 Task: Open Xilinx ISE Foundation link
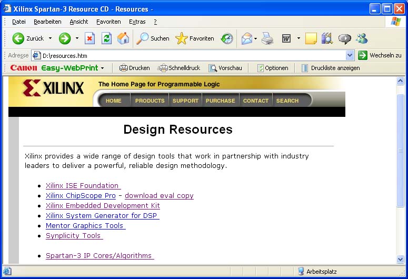(x=83, y=186)
